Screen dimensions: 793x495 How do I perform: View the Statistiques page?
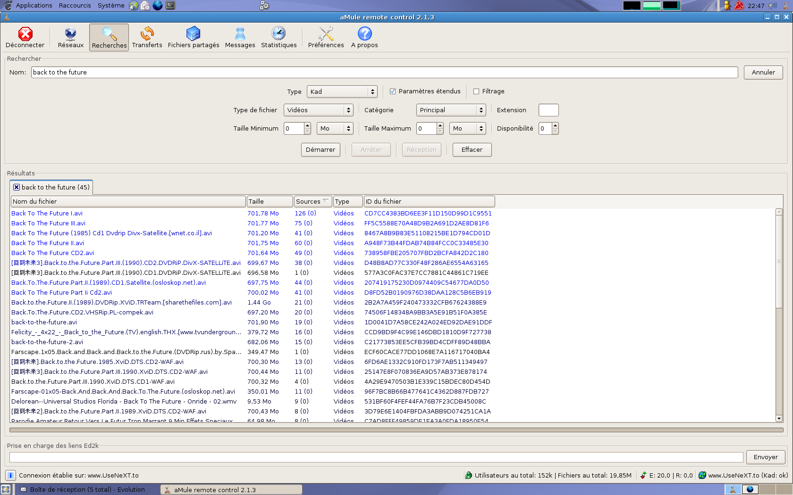pyautogui.click(x=278, y=37)
